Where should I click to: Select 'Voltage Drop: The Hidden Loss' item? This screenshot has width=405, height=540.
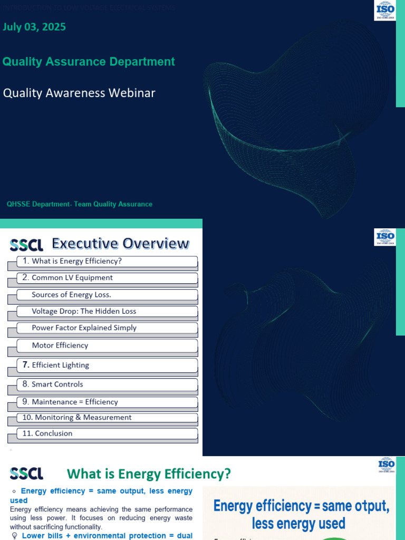(x=107, y=311)
